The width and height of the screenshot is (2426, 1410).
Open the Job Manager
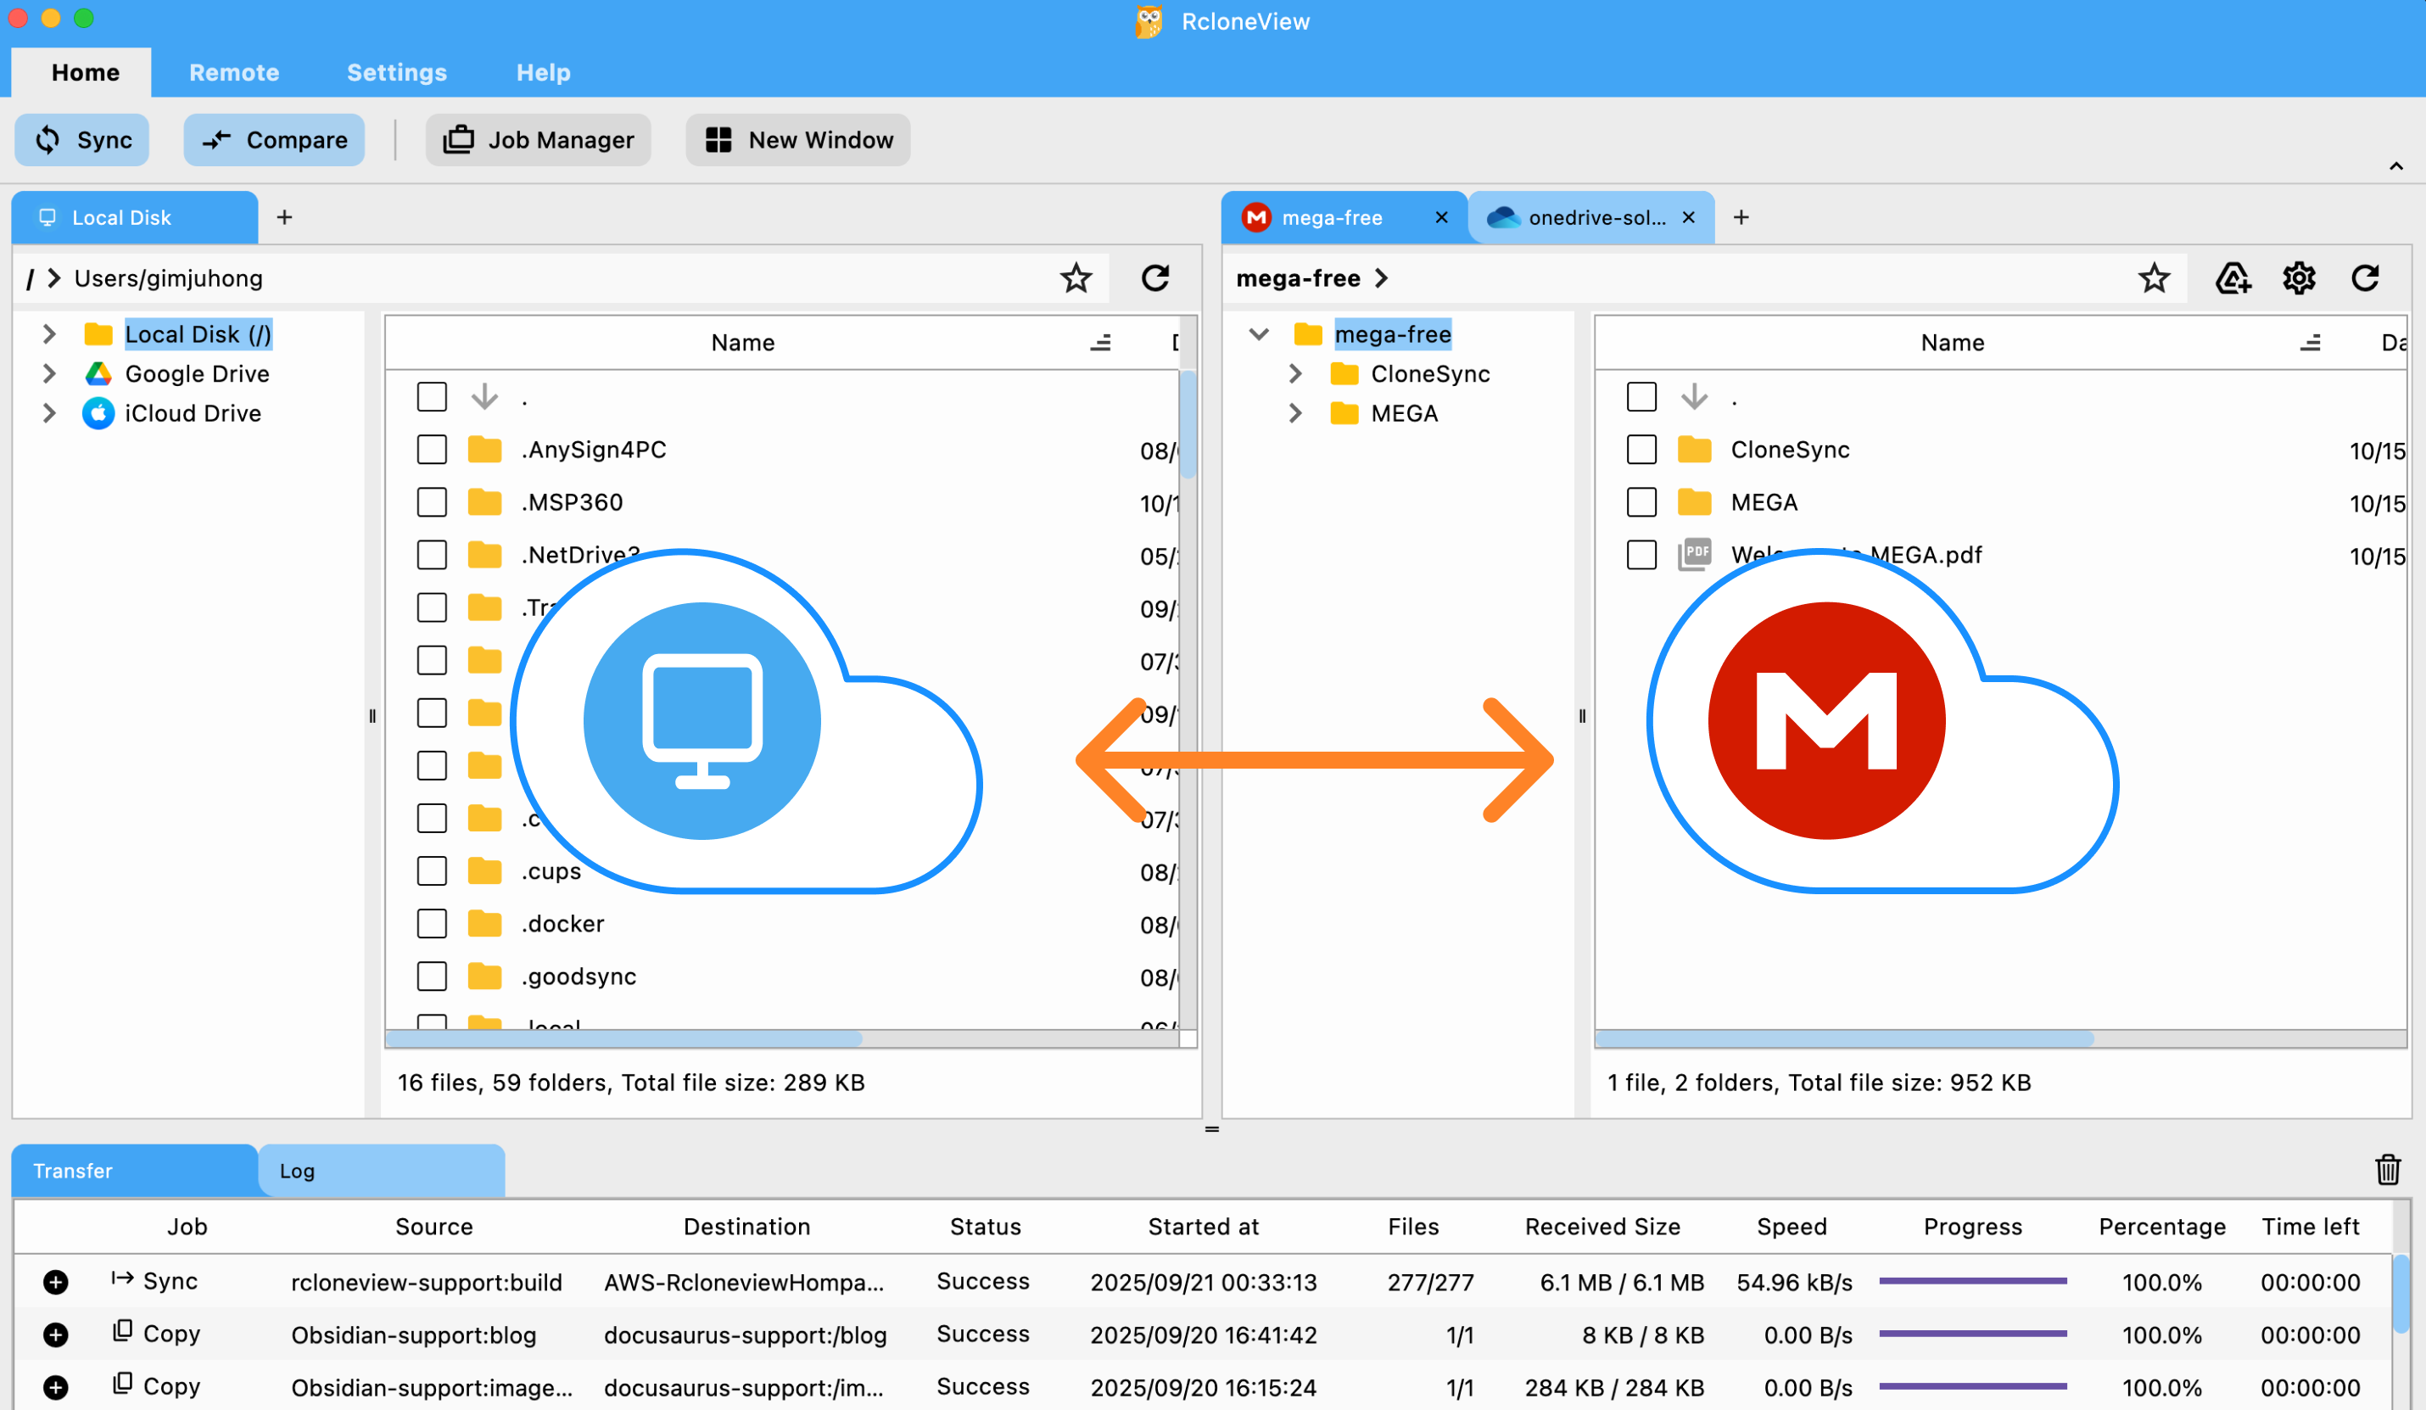pos(538,140)
